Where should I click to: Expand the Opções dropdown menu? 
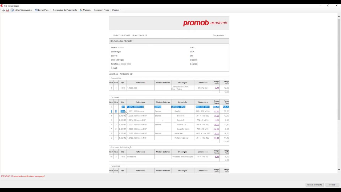(116, 10)
